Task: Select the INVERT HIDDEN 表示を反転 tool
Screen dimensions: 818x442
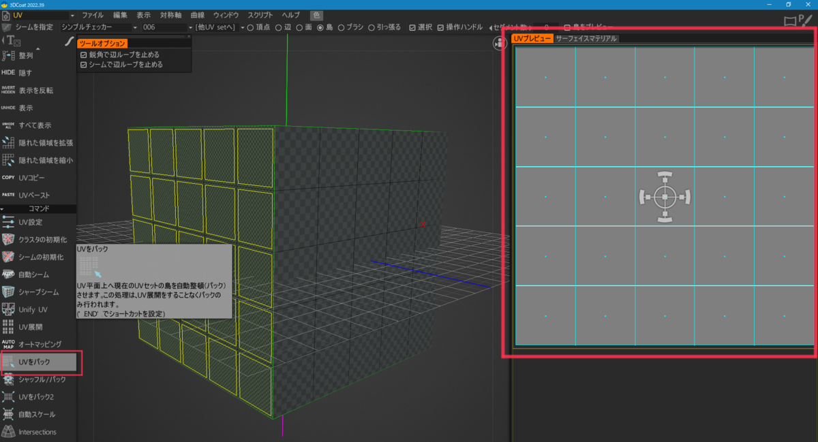Action: click(27, 90)
